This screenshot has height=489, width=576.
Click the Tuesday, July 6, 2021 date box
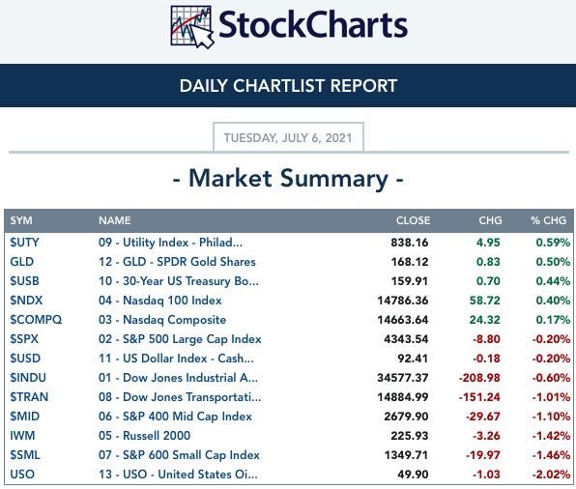(x=288, y=137)
